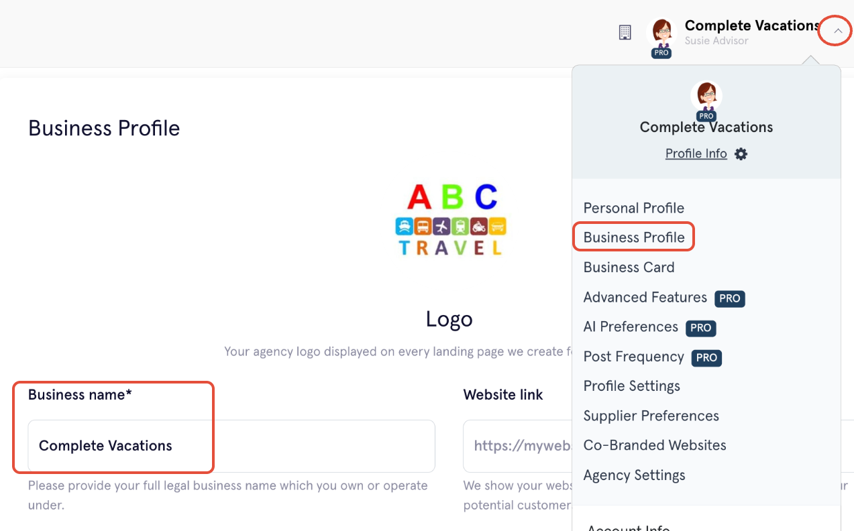Viewport: 854px width, 531px height.
Task: Open Supplier Preferences menu item
Action: 651,416
